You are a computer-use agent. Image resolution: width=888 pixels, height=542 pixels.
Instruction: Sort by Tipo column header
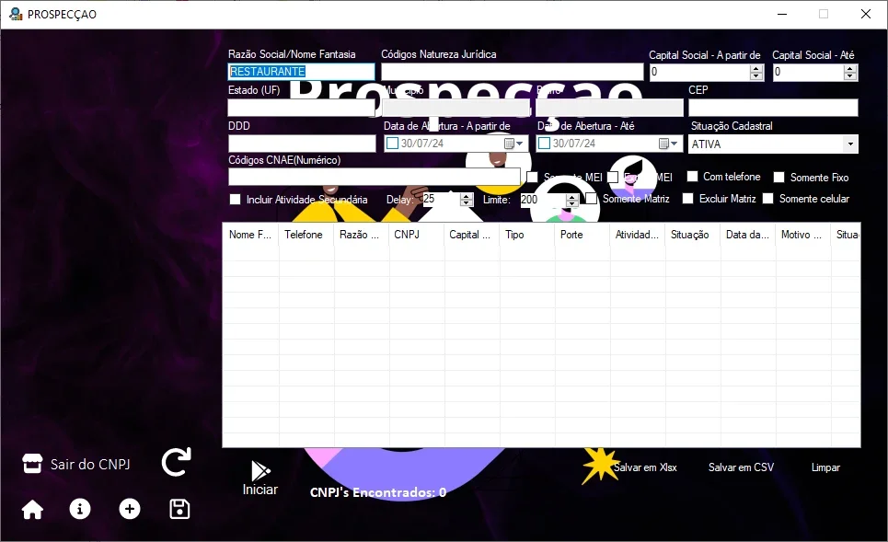[x=526, y=235]
